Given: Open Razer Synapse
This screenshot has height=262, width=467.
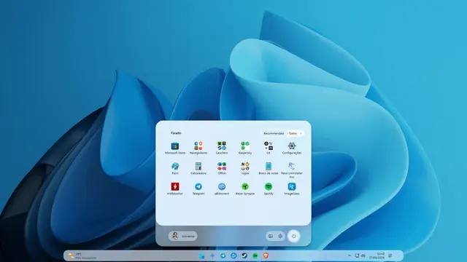Looking at the screenshot, I should click(x=245, y=188).
